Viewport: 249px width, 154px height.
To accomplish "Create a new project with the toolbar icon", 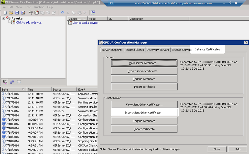I will (x=5, y=12).
